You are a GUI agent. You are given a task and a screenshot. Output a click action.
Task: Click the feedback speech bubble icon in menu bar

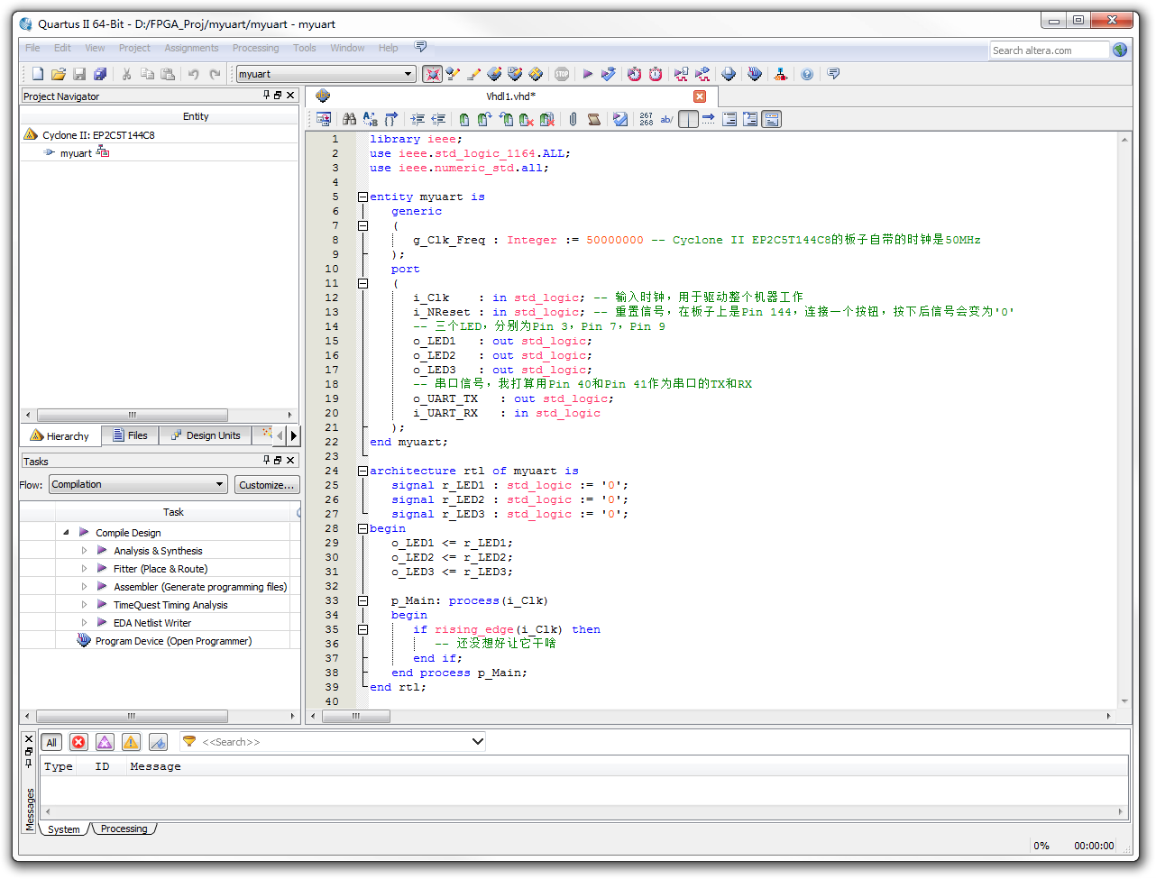420,47
